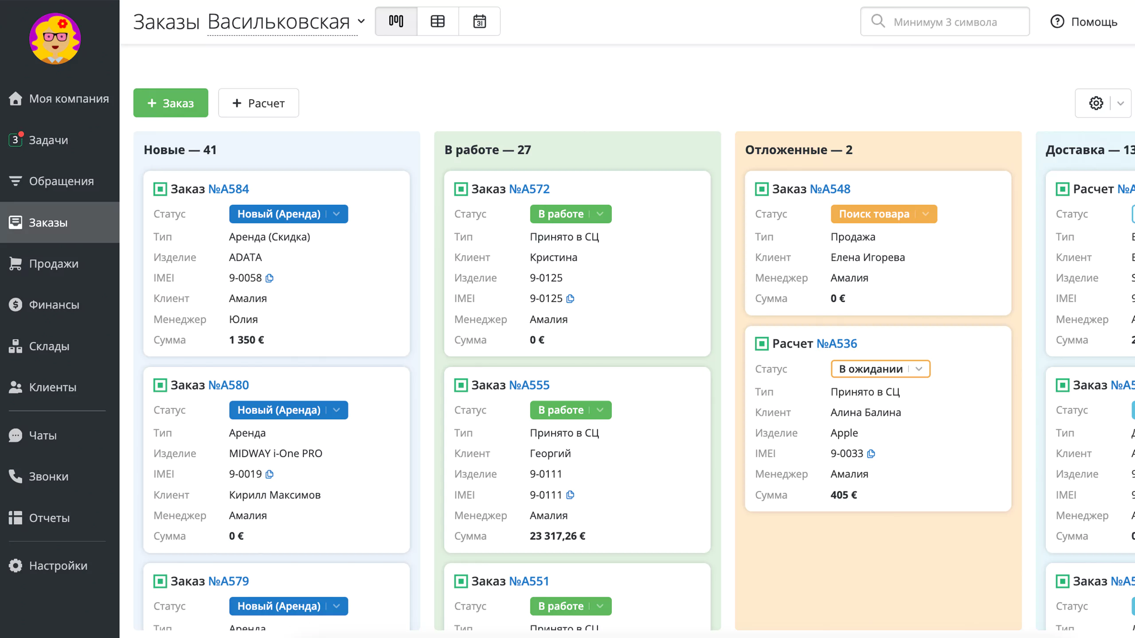The image size is (1135, 638).
Task: Open order link №A551
Action: 529,581
